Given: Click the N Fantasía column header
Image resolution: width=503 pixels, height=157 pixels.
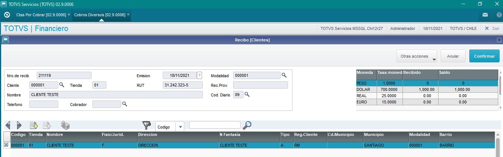Looking at the screenshot, I should tap(249, 136).
